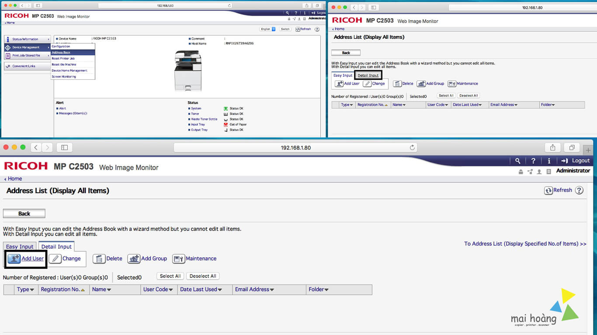Open the Date Last Used column dropdown in bottom window
The width and height of the screenshot is (597, 335).
pyautogui.click(x=220, y=290)
